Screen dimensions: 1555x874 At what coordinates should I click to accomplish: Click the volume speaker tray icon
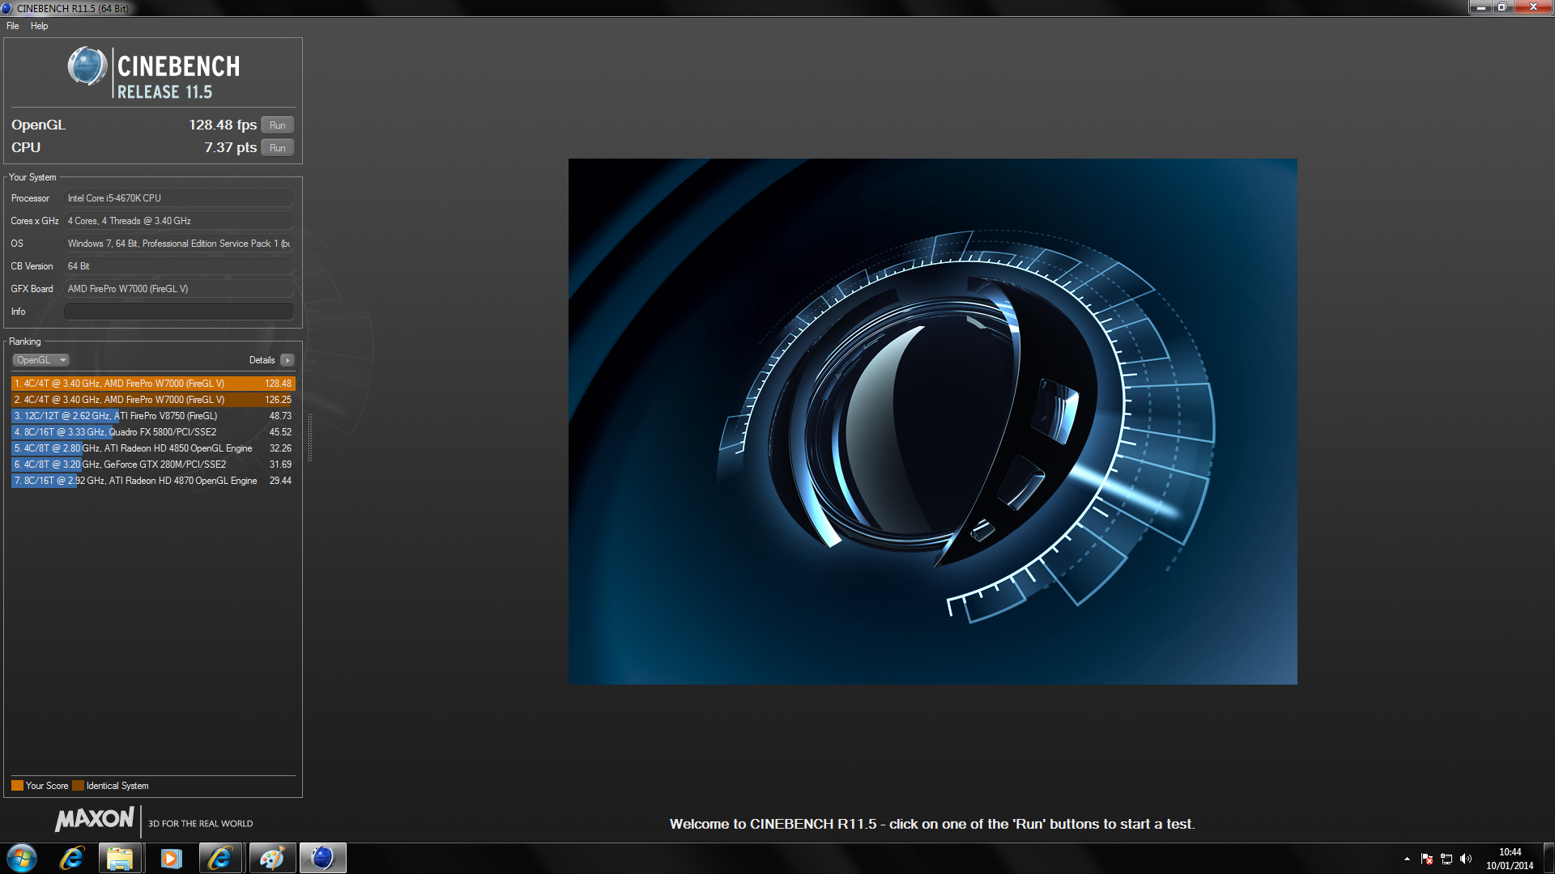point(1466,859)
